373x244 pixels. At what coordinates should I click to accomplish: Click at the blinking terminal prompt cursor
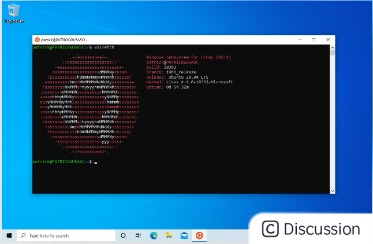pos(95,162)
